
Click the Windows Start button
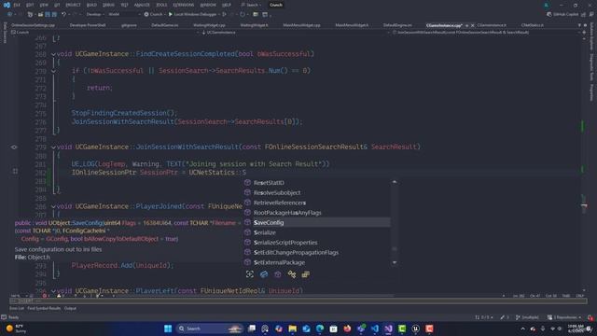(168, 329)
